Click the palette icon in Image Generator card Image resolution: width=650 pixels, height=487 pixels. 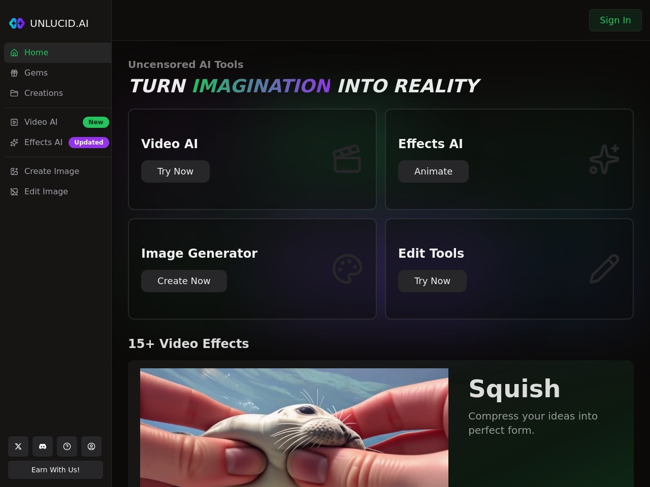pyautogui.click(x=347, y=268)
